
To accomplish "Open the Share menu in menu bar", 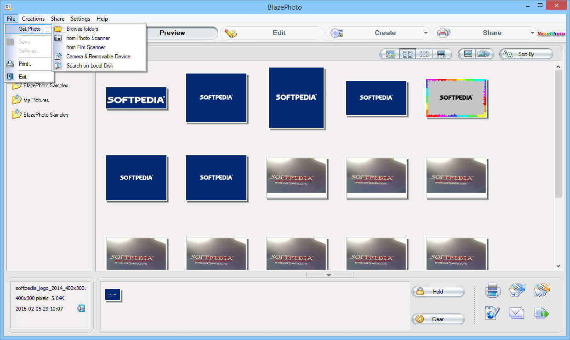I will click(57, 19).
